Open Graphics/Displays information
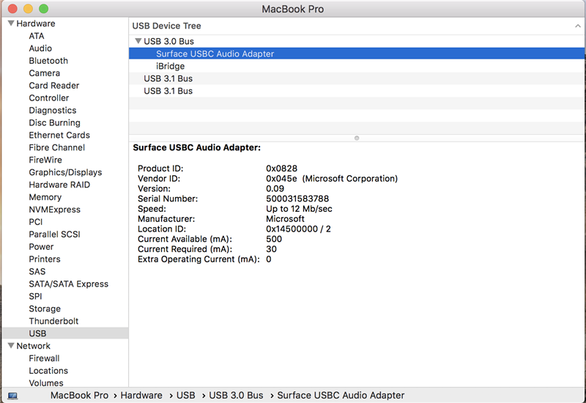This screenshot has width=586, height=403. (x=65, y=172)
